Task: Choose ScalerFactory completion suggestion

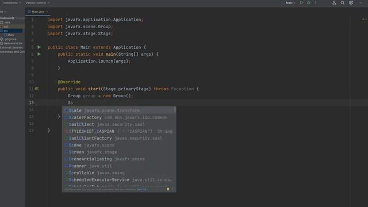Action: 119,117
